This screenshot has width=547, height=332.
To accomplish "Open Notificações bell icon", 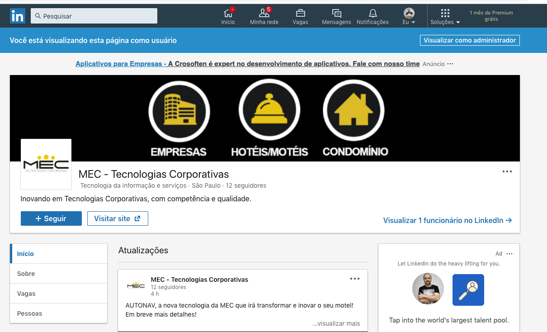I will [373, 16].
